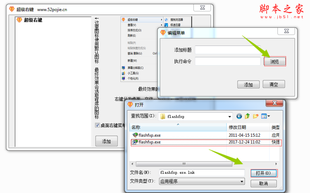Click 排序方式(O) in preview context menu
The width and height of the screenshot is (310, 193).
point(134,30)
